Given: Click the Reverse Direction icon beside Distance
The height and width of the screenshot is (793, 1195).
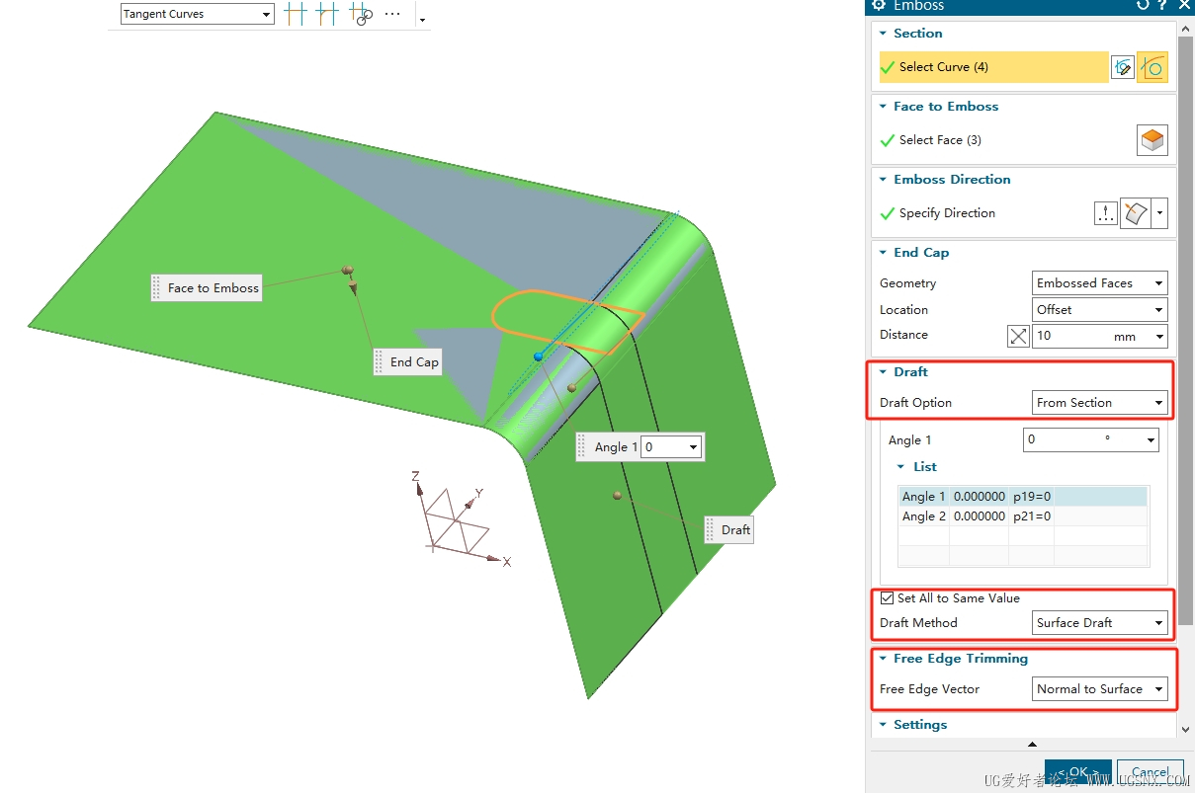Looking at the screenshot, I should coord(1018,336).
